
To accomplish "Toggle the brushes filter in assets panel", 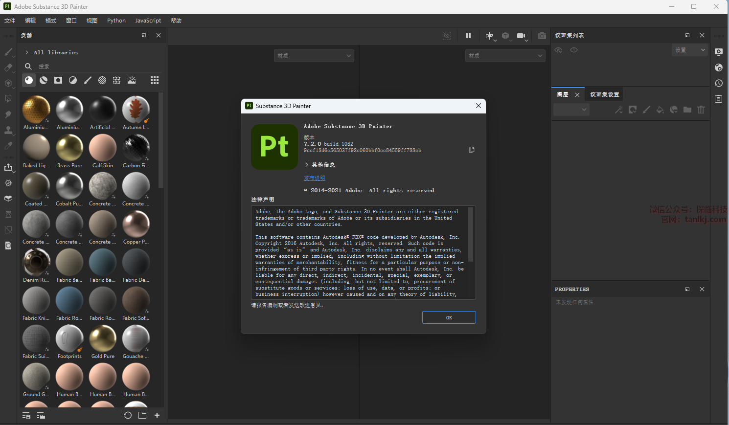I will coord(88,80).
